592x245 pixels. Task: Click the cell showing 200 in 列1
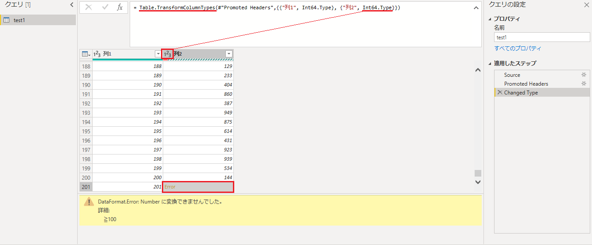(127, 177)
